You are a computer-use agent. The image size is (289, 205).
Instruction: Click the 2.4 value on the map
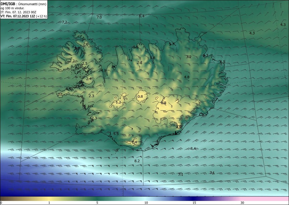click(89, 79)
